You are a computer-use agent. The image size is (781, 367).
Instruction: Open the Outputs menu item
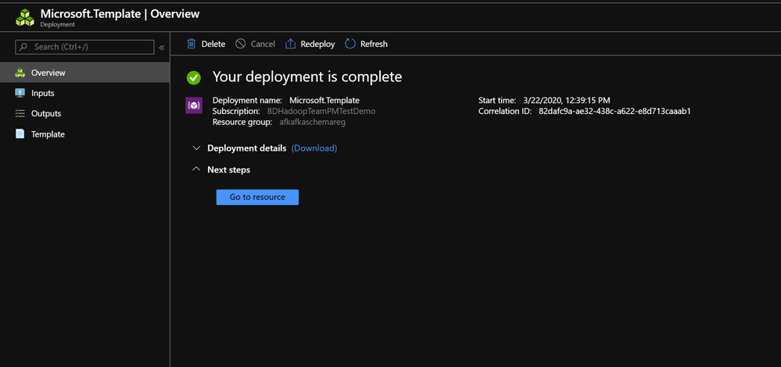[x=84, y=113]
